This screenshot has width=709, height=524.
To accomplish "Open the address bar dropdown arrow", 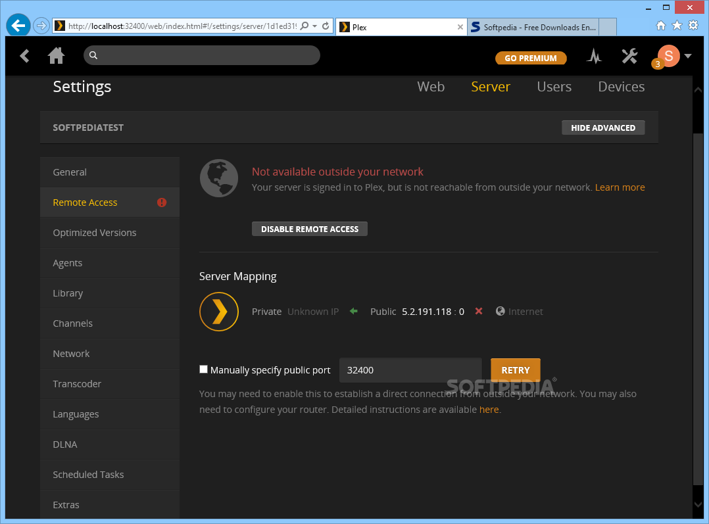I will click(314, 26).
